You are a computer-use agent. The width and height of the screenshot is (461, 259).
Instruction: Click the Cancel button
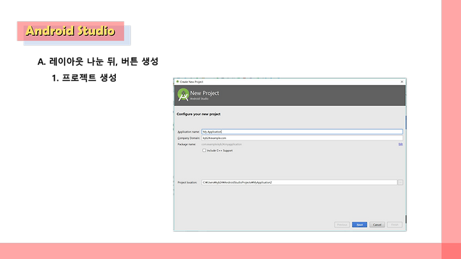tap(377, 224)
